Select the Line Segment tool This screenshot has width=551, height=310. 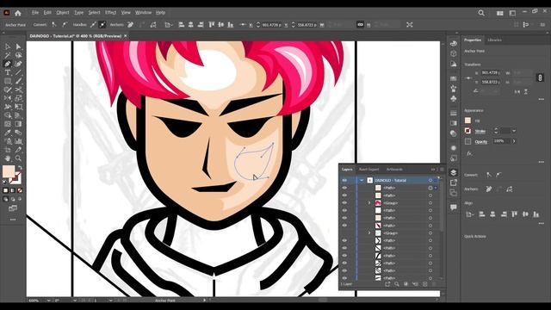18,72
